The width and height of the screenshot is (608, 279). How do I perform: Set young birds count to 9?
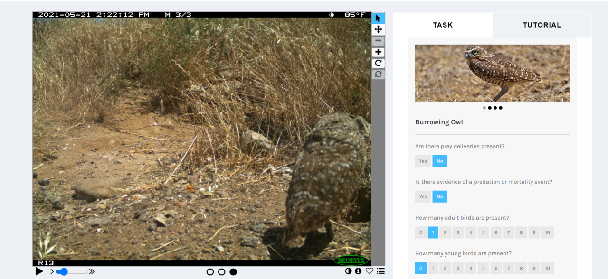[x=534, y=268]
